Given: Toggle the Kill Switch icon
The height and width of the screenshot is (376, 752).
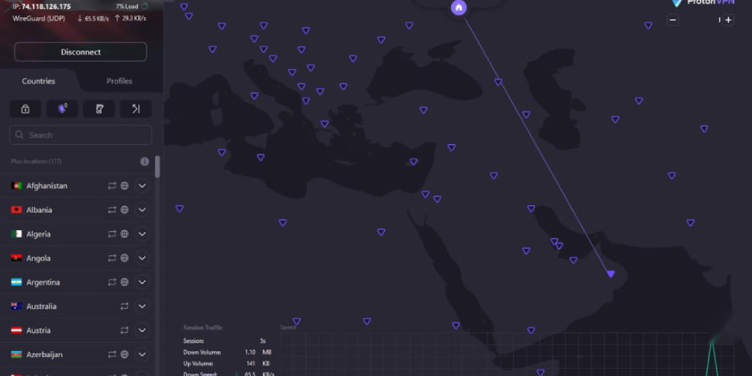Looking at the screenshot, I should click(x=99, y=109).
